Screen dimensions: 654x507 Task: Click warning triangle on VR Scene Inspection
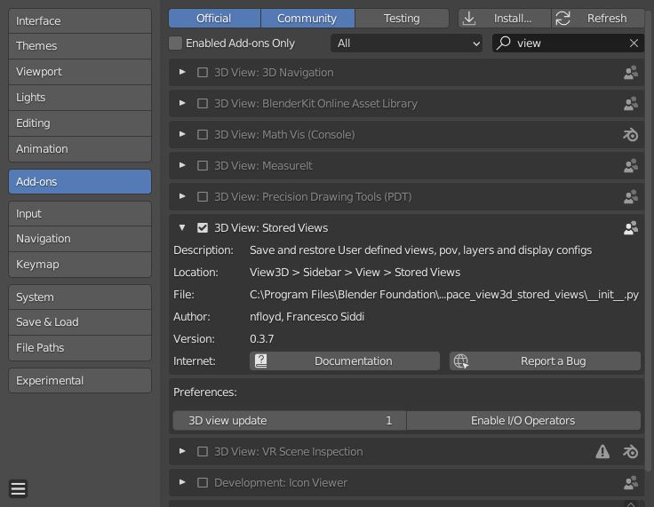click(x=602, y=451)
